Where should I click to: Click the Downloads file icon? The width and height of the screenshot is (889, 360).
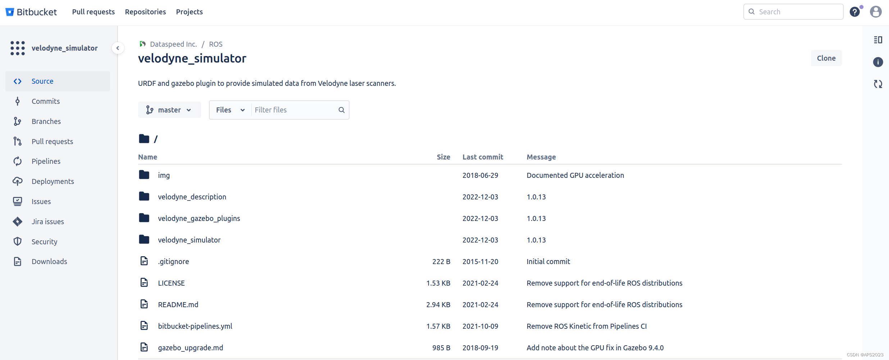click(x=17, y=262)
